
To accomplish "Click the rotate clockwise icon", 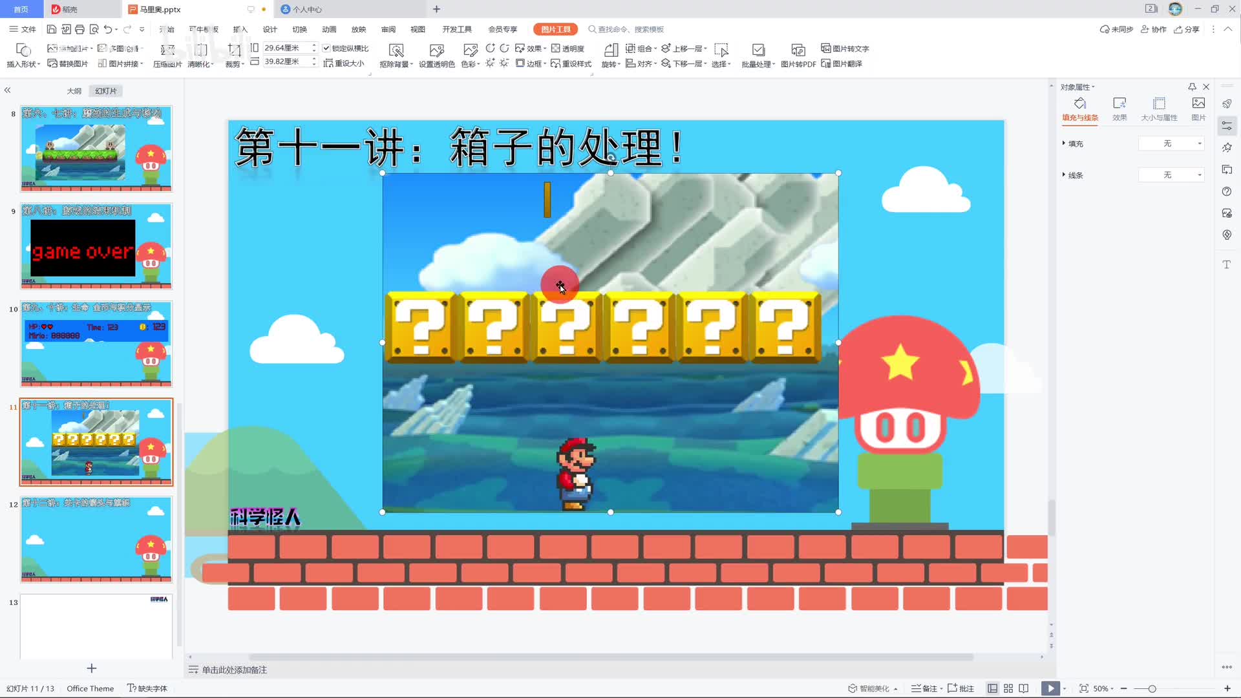I will coord(505,48).
